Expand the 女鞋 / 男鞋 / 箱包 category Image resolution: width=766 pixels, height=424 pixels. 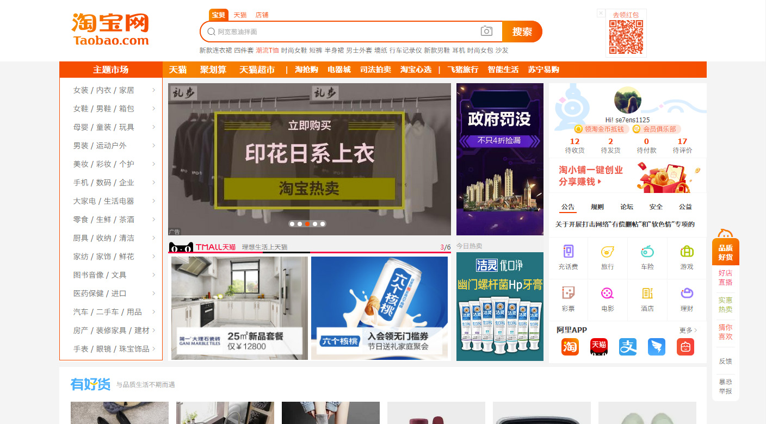pyautogui.click(x=111, y=109)
